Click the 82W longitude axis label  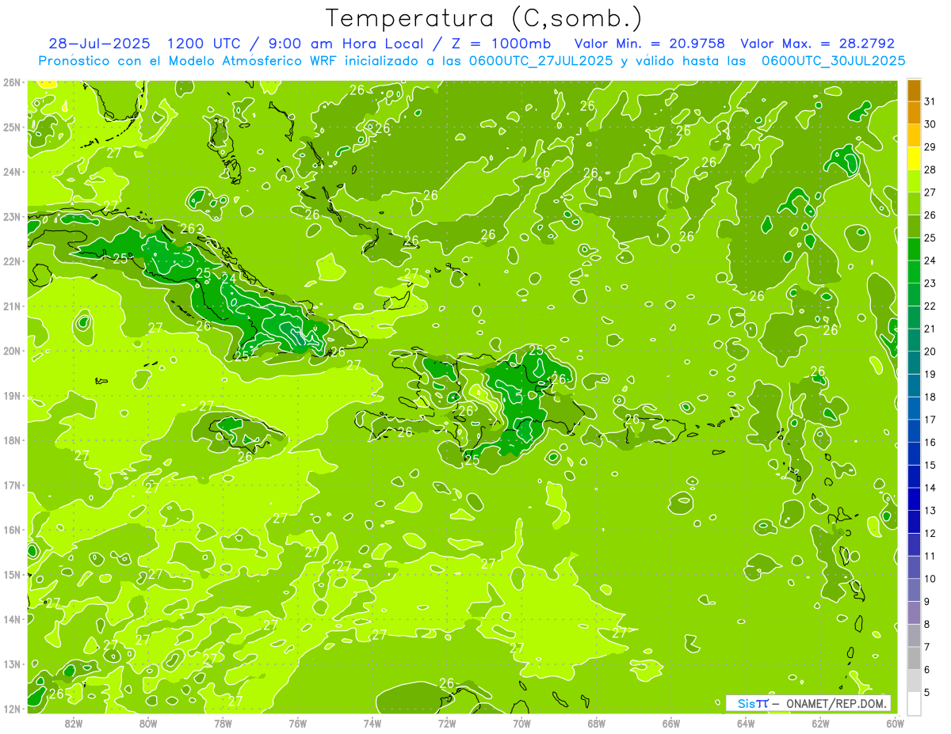(74, 723)
